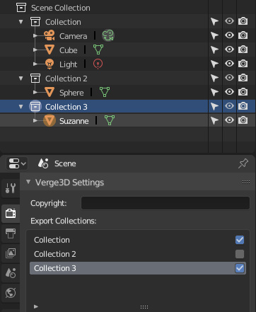Image resolution: width=256 pixels, height=312 pixels.
Task: Open the Tool properties tab icon
Action: pyautogui.click(x=11, y=188)
